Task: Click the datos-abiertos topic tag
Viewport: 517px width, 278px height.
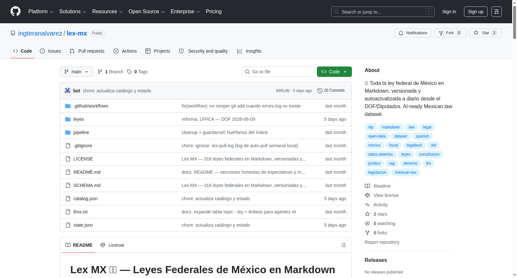Action: point(380,154)
